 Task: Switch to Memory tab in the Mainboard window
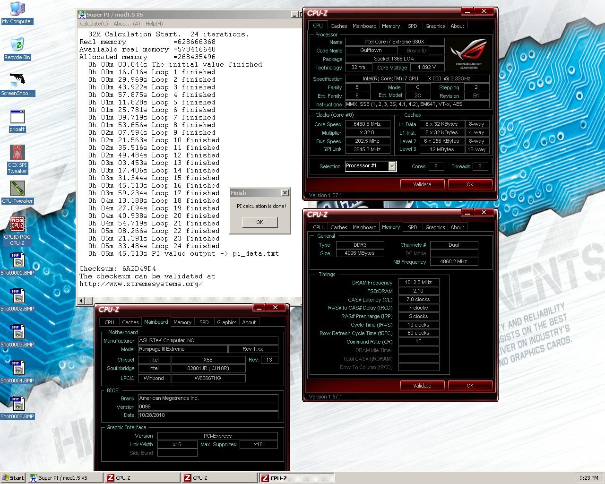click(182, 322)
